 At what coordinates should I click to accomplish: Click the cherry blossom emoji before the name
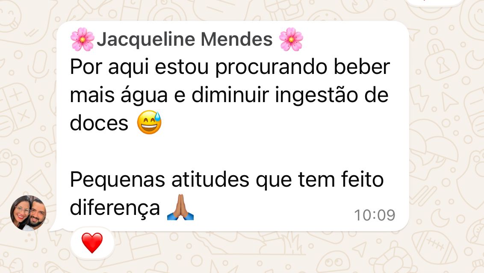click(82, 39)
